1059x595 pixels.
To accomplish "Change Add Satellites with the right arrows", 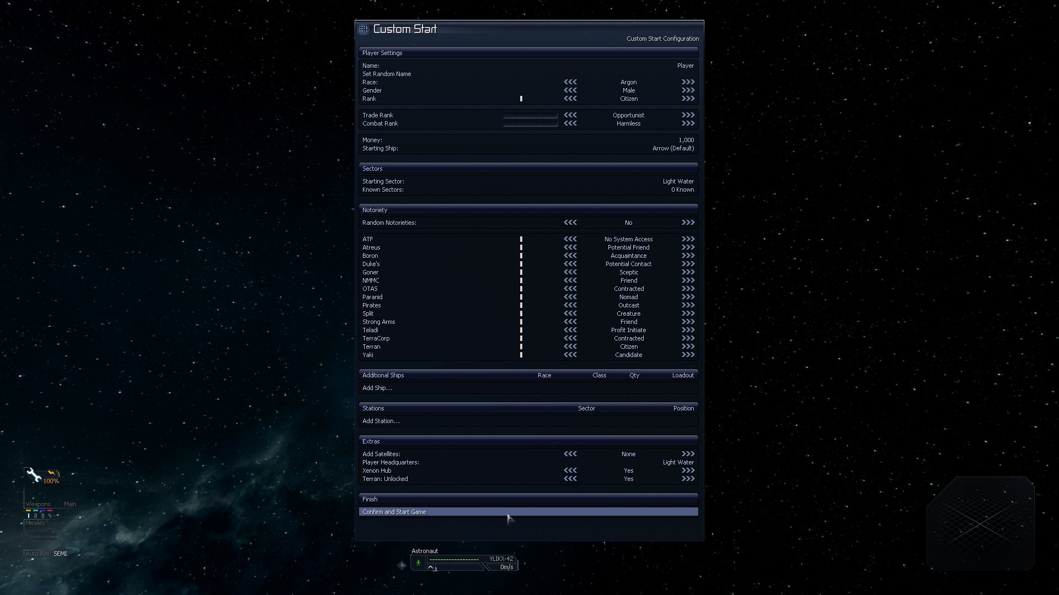I will [x=688, y=454].
